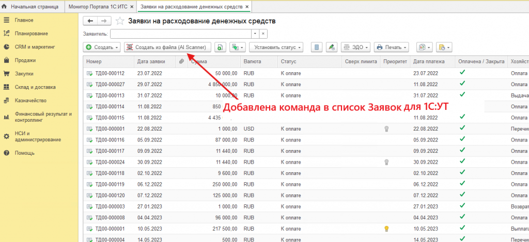
Task: Clear the Заявитель filter field
Action: (263, 34)
